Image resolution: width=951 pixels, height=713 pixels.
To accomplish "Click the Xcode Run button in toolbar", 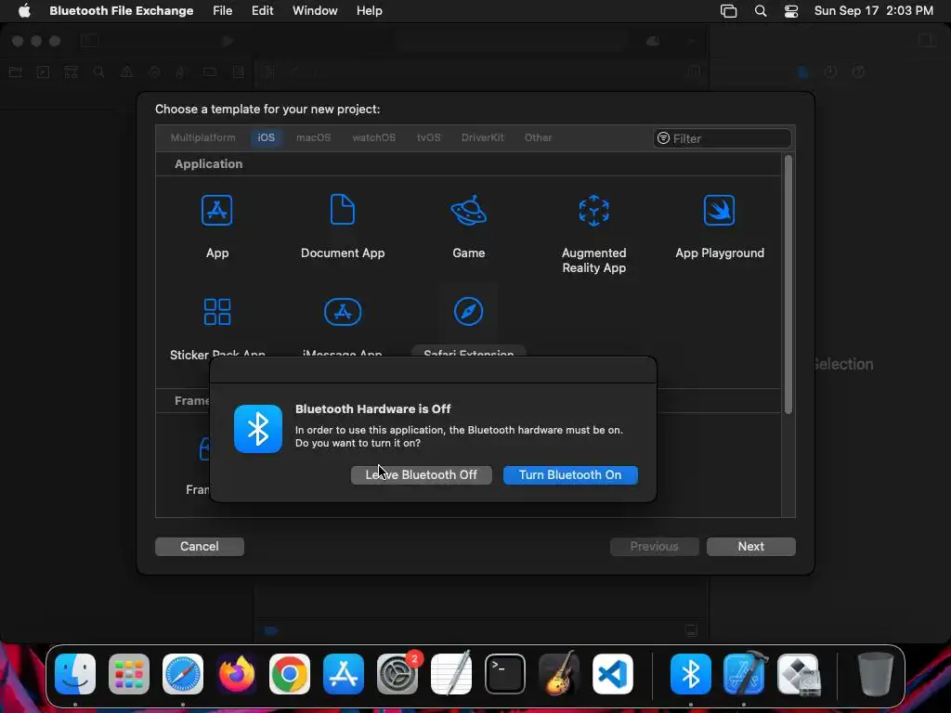I will pyautogui.click(x=228, y=41).
